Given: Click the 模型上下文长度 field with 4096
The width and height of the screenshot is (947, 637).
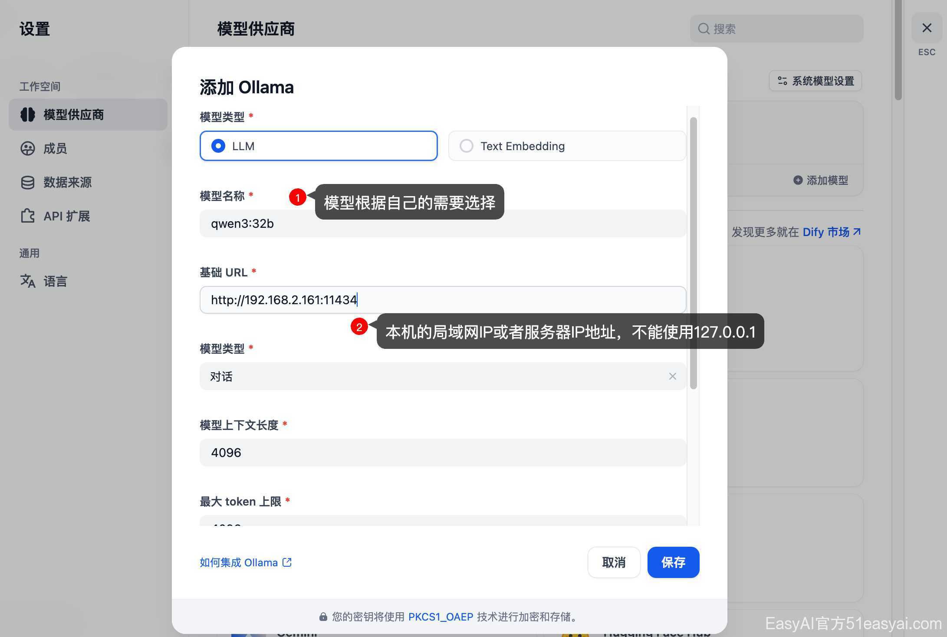Looking at the screenshot, I should [x=443, y=453].
